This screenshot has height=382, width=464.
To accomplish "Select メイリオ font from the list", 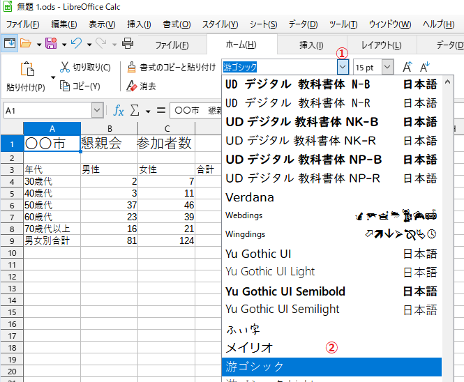I will [331, 348].
